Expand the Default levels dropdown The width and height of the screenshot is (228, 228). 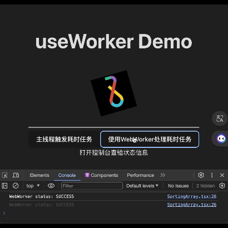coord(142,186)
